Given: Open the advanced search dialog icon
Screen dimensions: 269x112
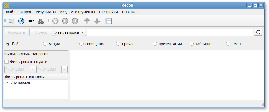Looking at the screenshot, I should tap(11, 21).
